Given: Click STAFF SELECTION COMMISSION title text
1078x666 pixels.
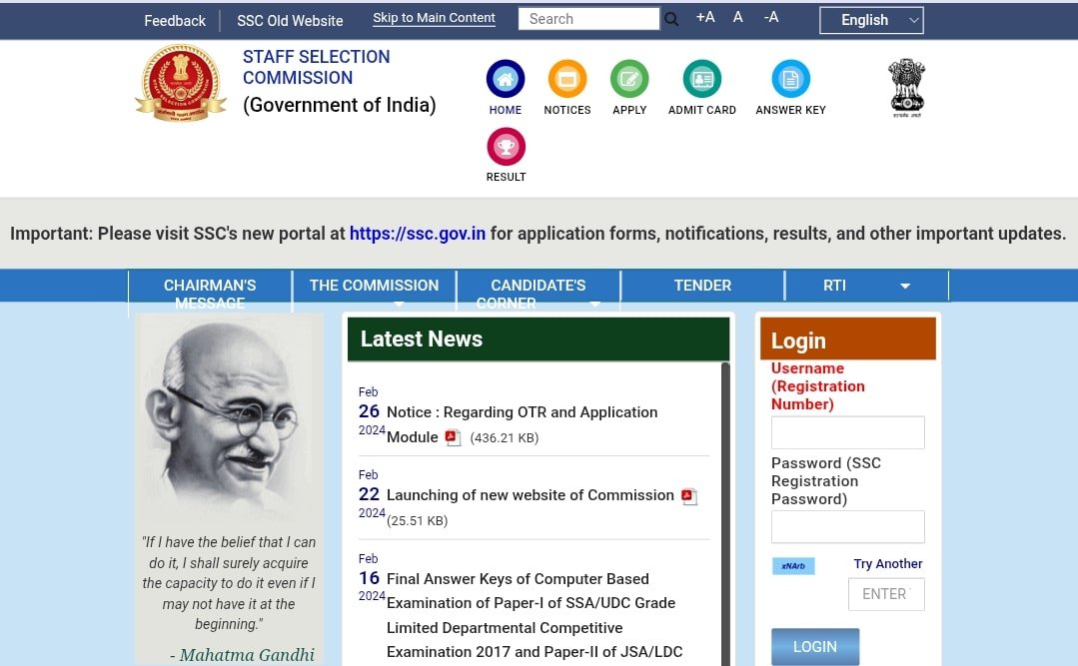Looking at the screenshot, I should (317, 67).
